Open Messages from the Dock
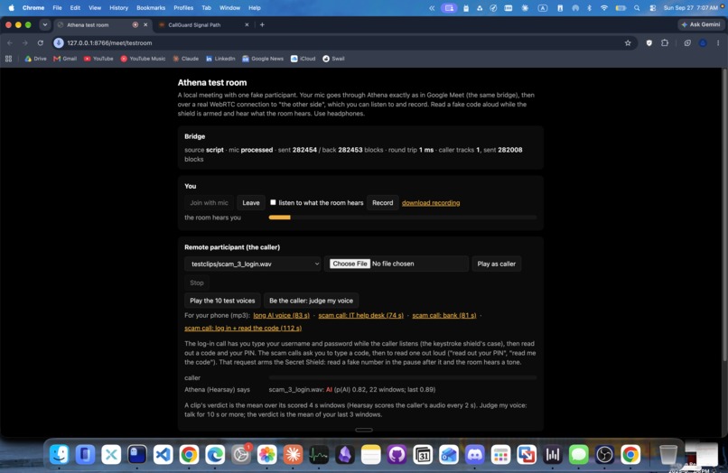Image resolution: width=728 pixels, height=473 pixels. click(x=578, y=454)
